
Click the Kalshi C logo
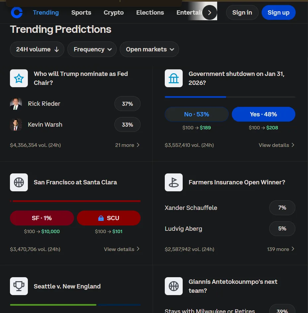[17, 12]
